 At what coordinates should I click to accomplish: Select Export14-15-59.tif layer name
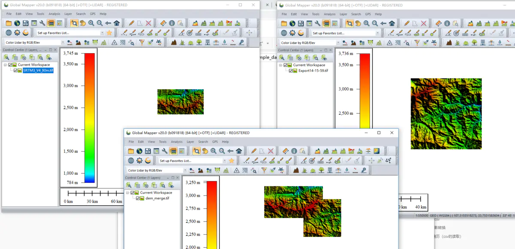pyautogui.click(x=313, y=71)
